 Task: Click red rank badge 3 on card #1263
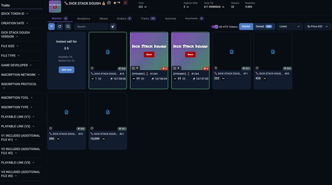164,69
